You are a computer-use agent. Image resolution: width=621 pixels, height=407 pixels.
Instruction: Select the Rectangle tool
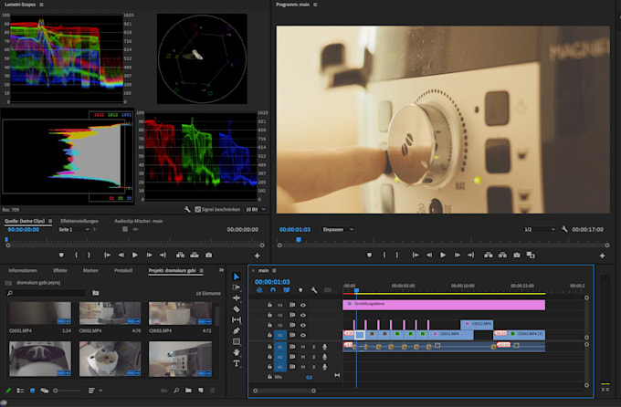tap(237, 341)
